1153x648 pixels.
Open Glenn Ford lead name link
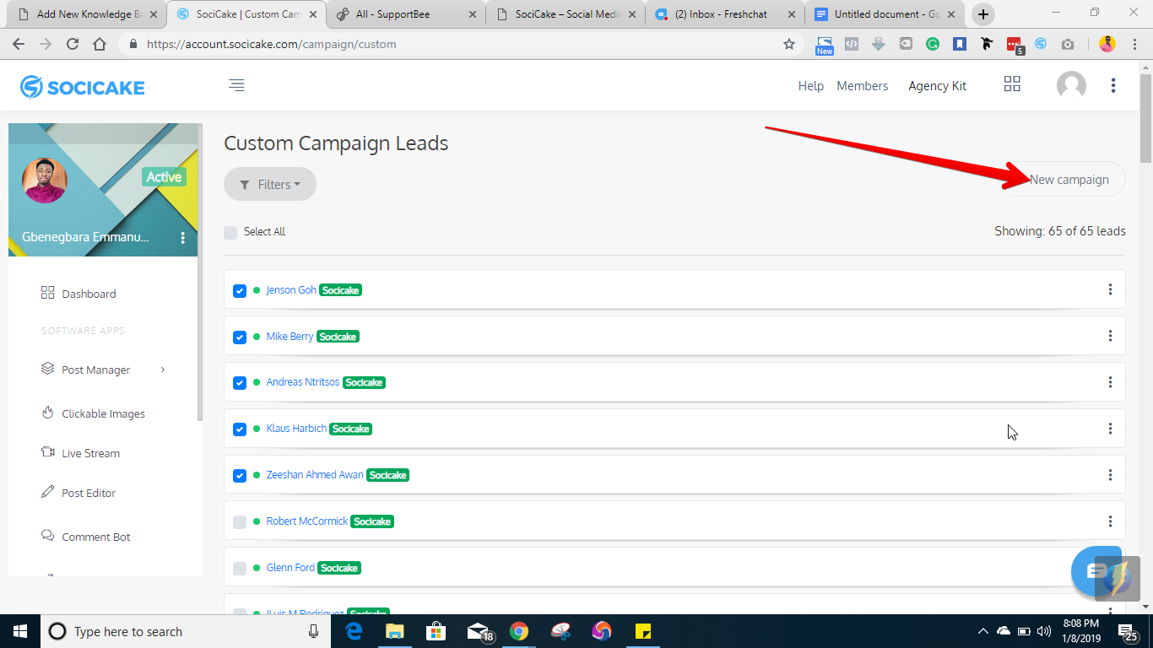click(x=290, y=567)
